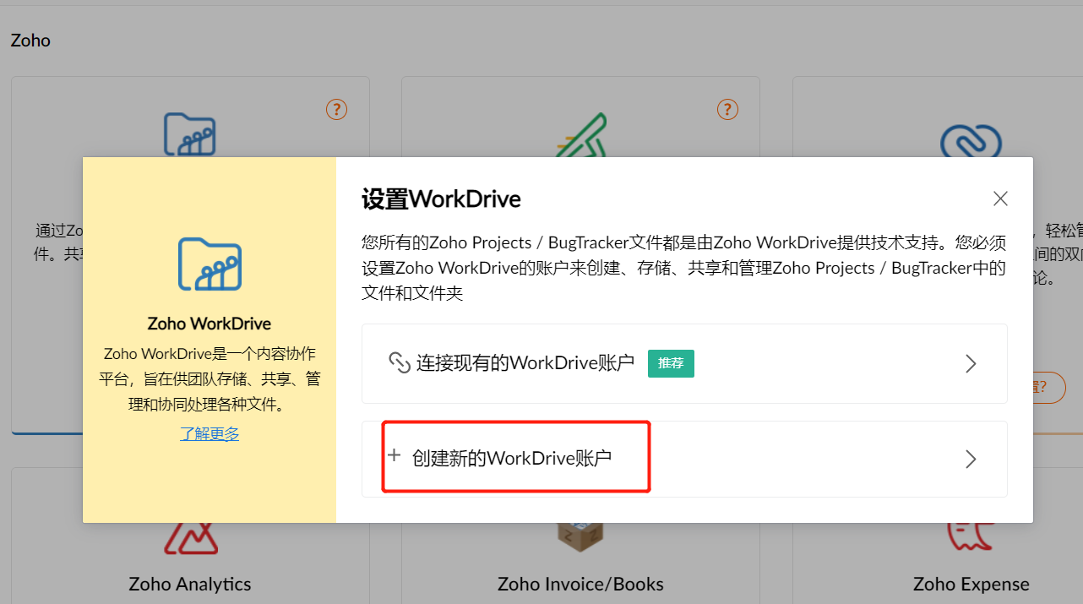Open help question mark on second card

pos(727,110)
